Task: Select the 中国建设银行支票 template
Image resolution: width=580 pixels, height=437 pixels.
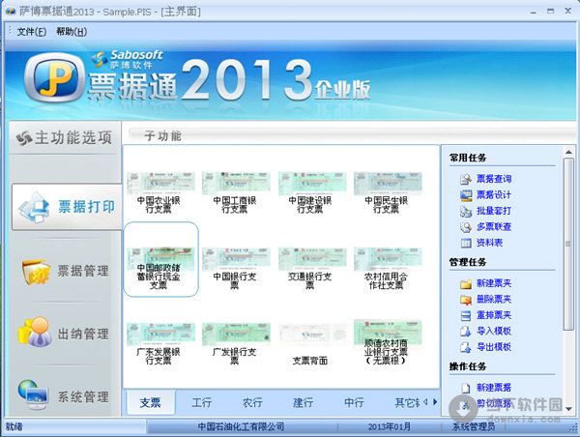Action: click(x=311, y=192)
